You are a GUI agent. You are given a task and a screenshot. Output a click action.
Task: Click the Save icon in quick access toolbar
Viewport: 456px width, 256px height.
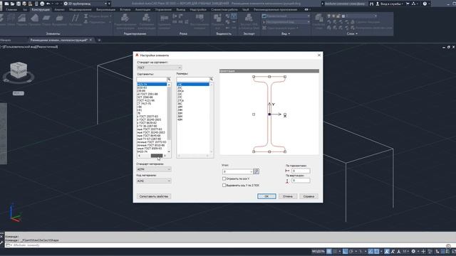[x=19, y=4]
